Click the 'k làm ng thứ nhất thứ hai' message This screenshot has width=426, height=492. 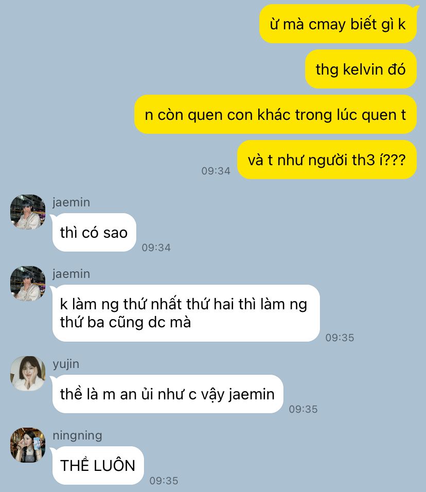point(186,313)
